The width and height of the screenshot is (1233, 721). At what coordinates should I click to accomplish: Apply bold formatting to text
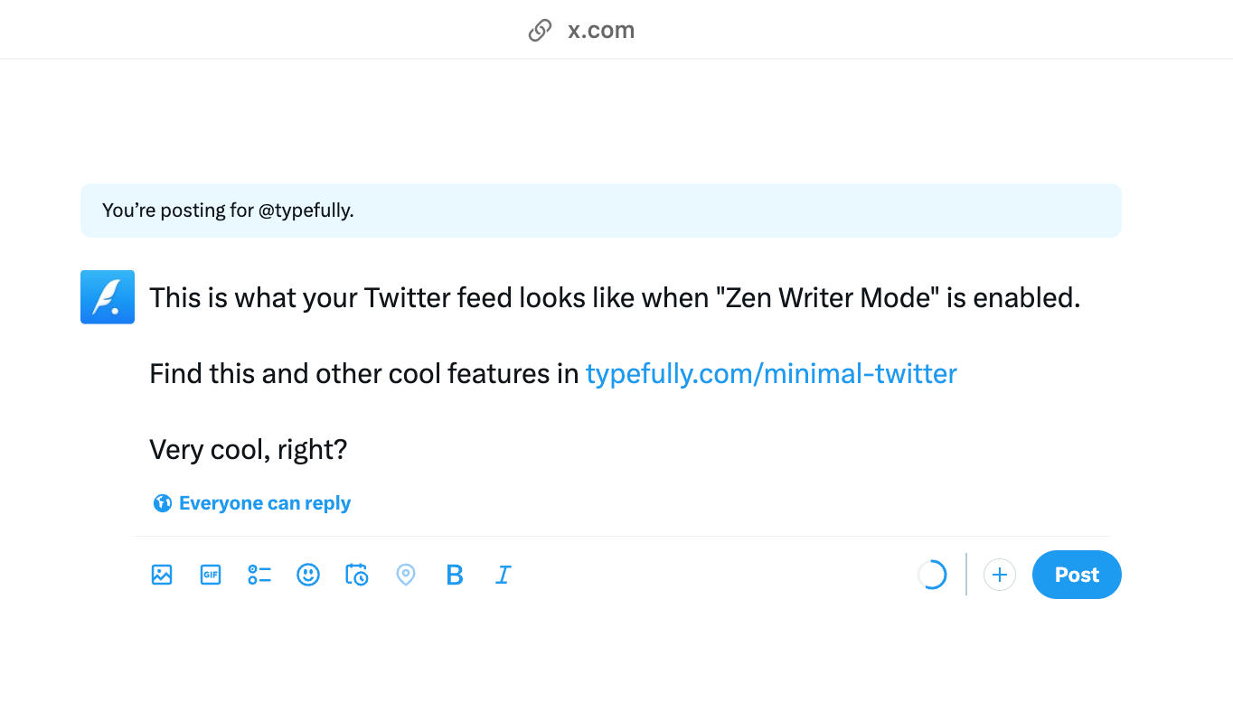coord(454,575)
